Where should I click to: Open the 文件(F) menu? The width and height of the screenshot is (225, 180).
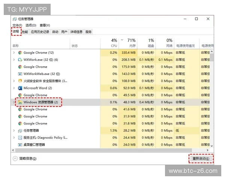coord(17,25)
